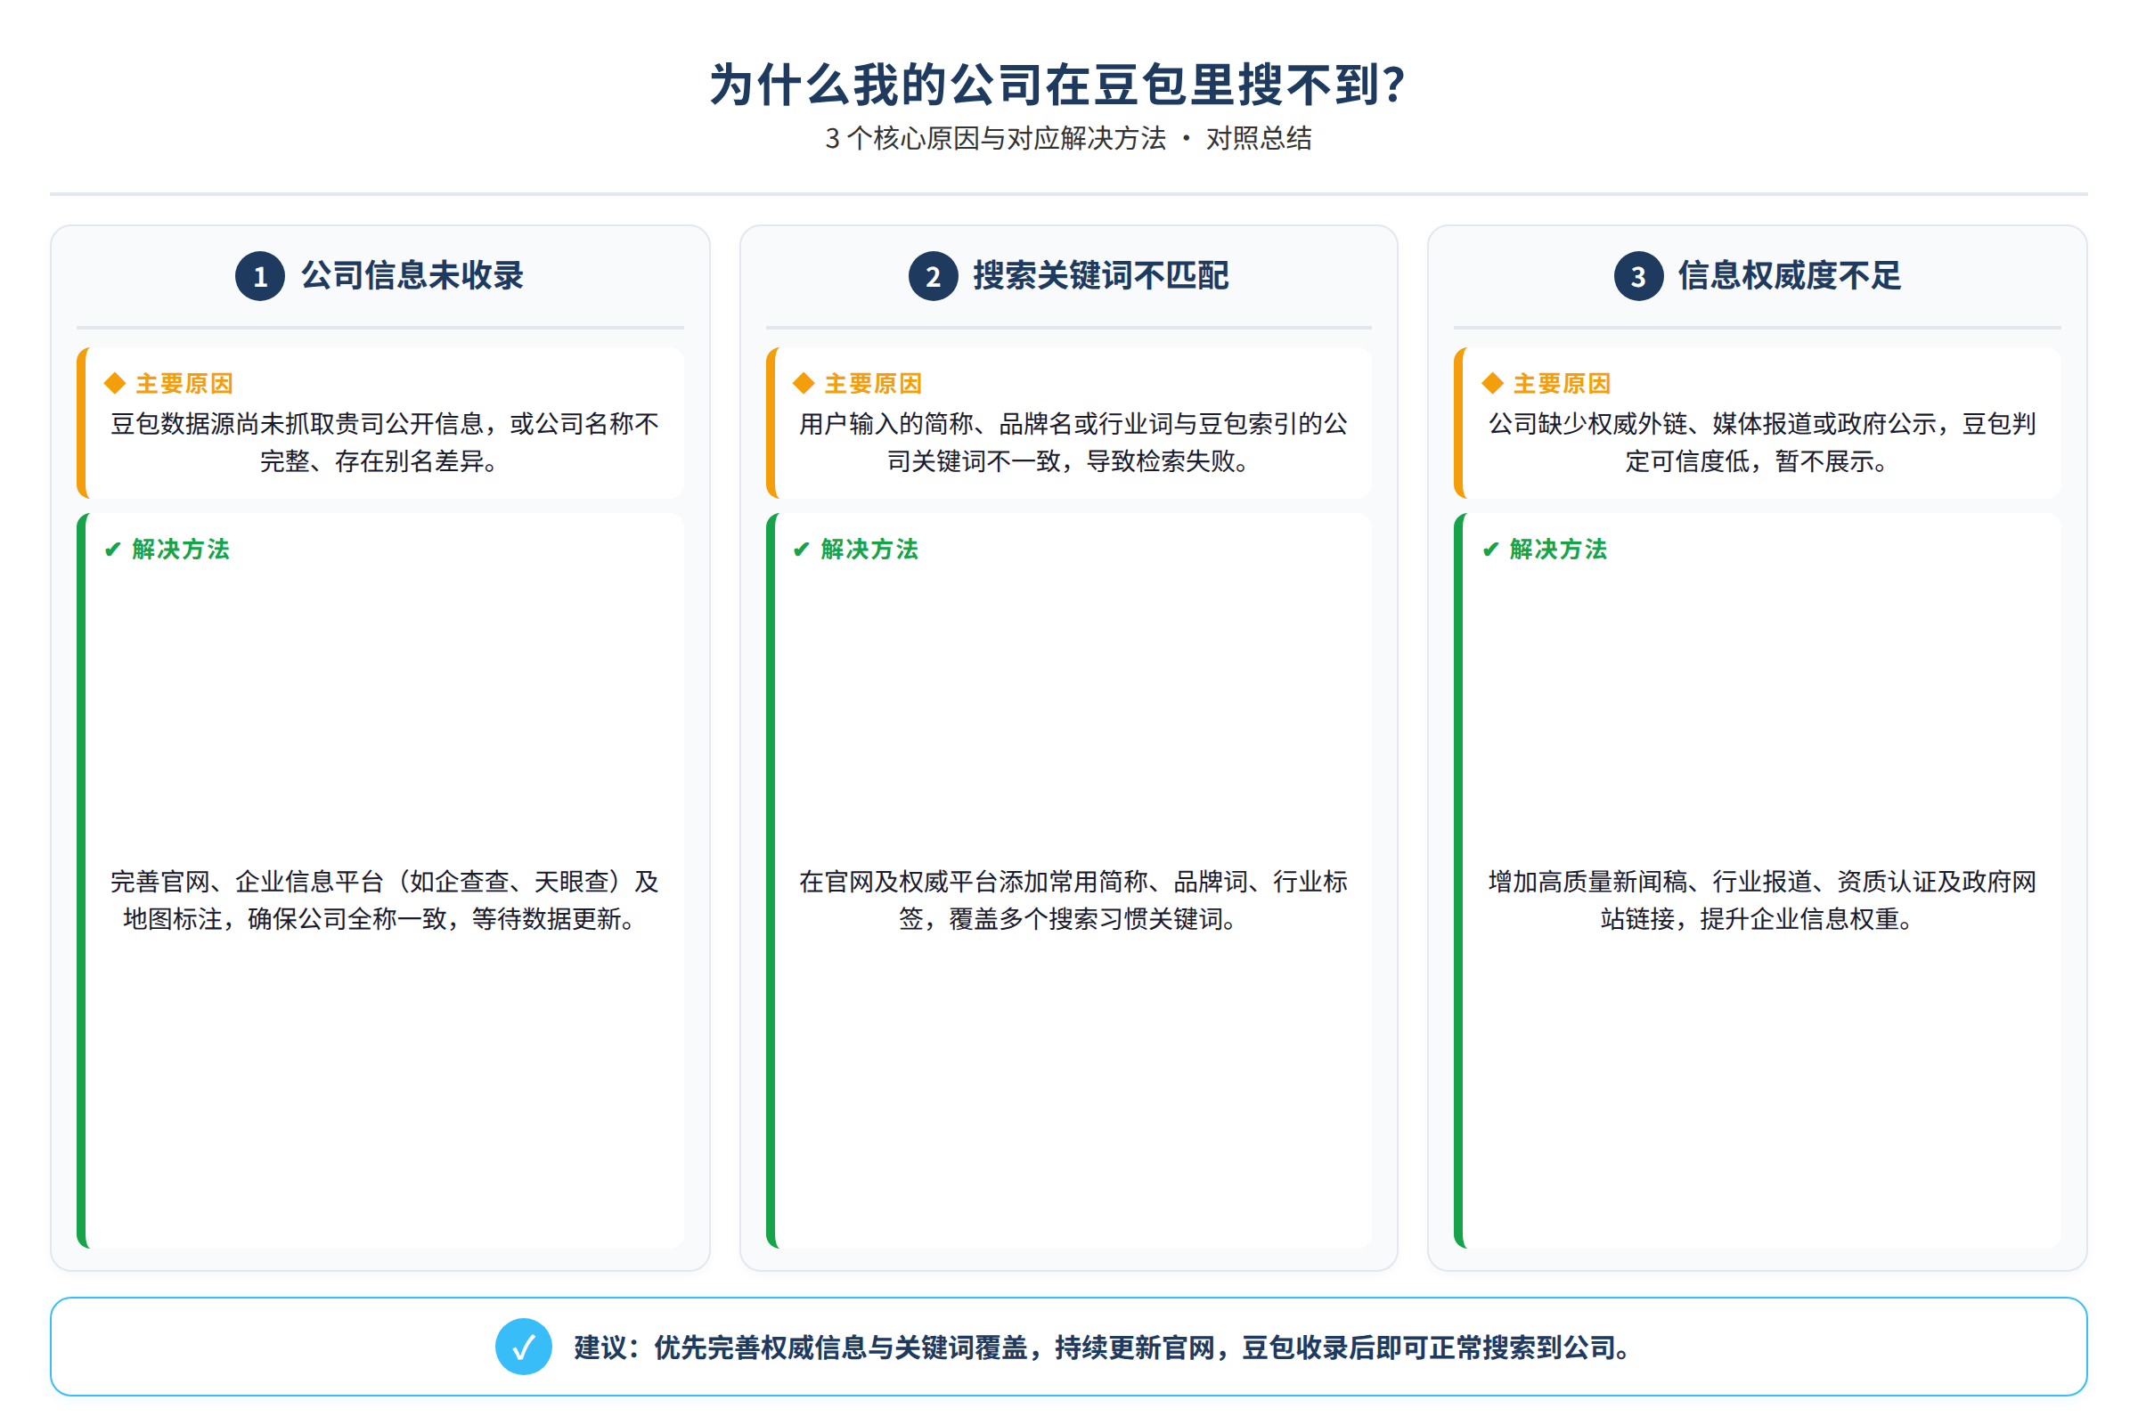
Task: Click green checkmark in 信息权威度不足 card
Action: [1490, 550]
